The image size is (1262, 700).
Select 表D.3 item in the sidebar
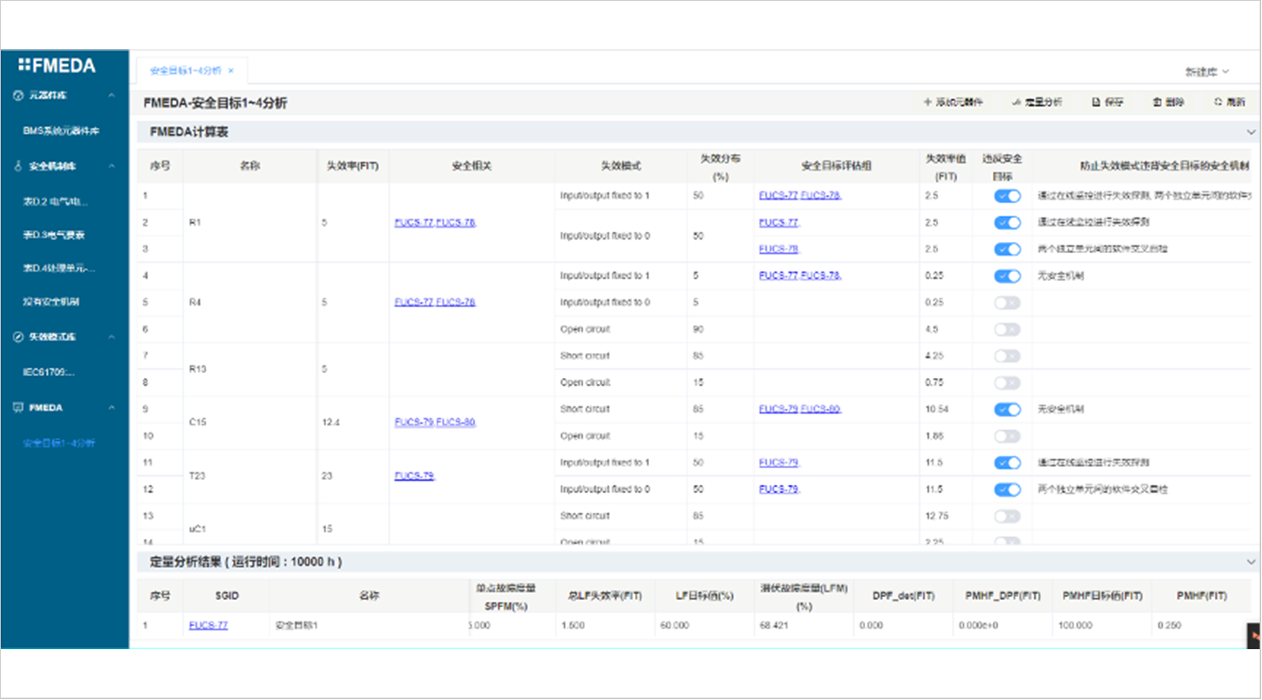54,235
